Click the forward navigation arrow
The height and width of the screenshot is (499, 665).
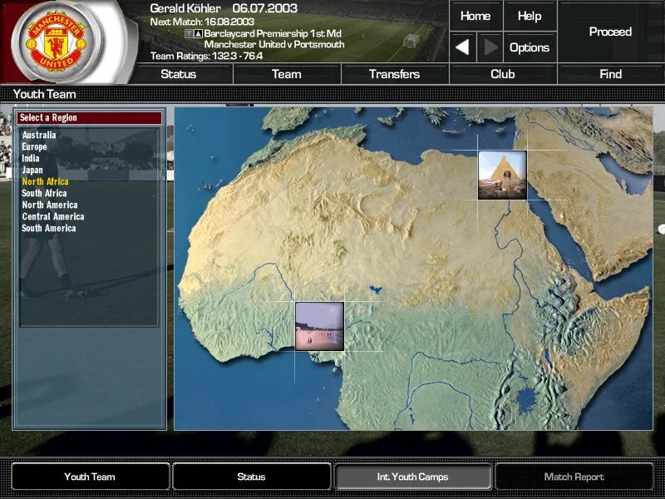pos(490,47)
